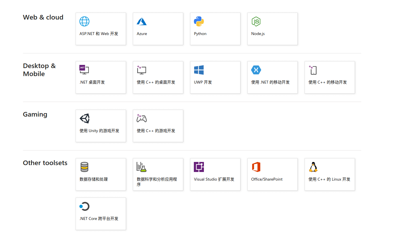
Task: Click the .NET Core circular logo icon
Action: (x=84, y=206)
